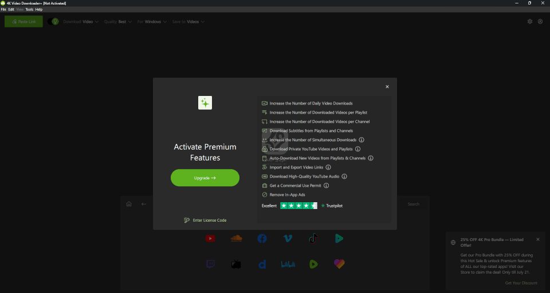Viewport: 550px width, 293px height.
Task: Open the settings gear icon
Action: 529,21
